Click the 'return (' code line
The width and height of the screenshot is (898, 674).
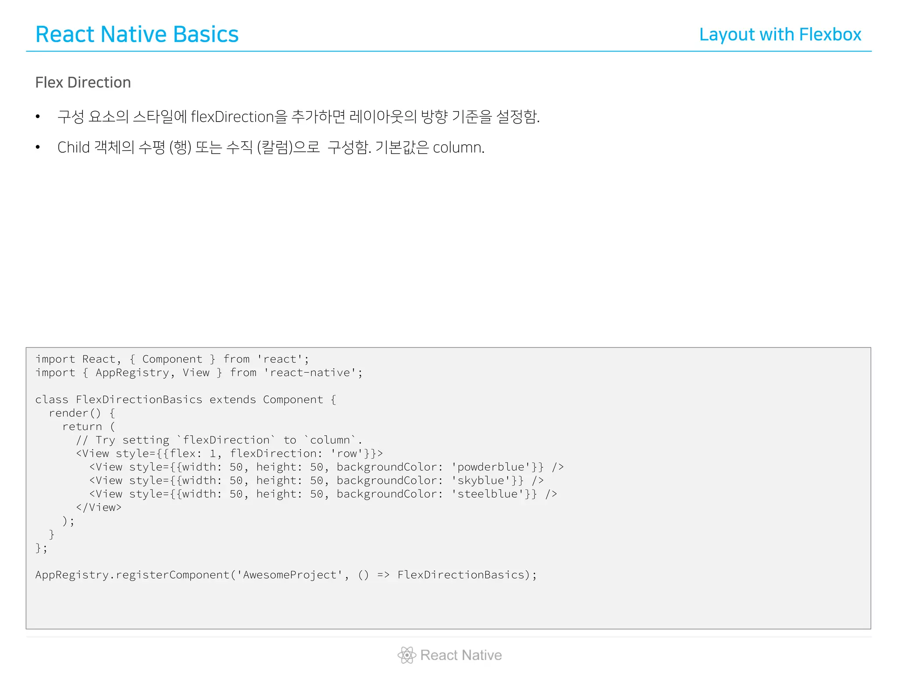pos(89,427)
